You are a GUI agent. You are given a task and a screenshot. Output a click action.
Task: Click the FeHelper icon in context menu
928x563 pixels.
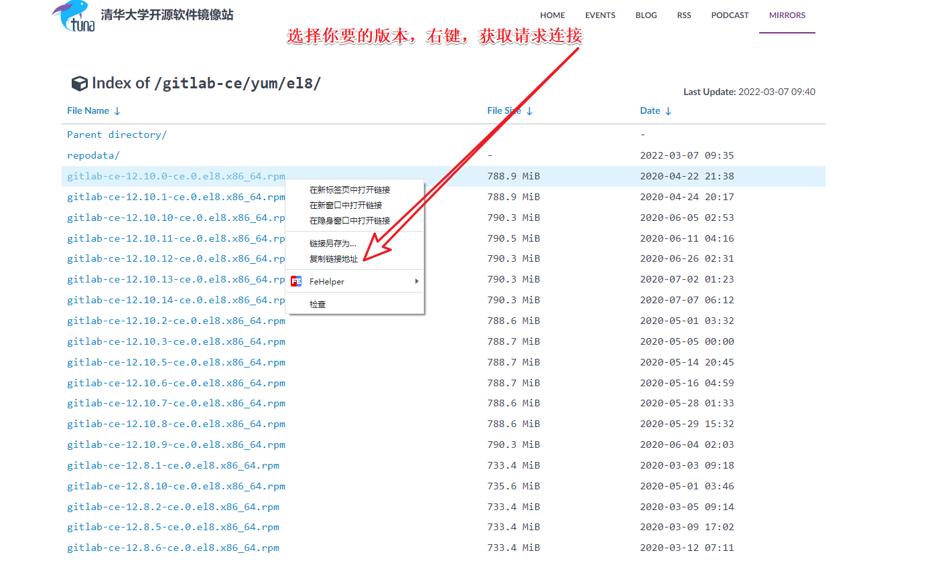[296, 282]
